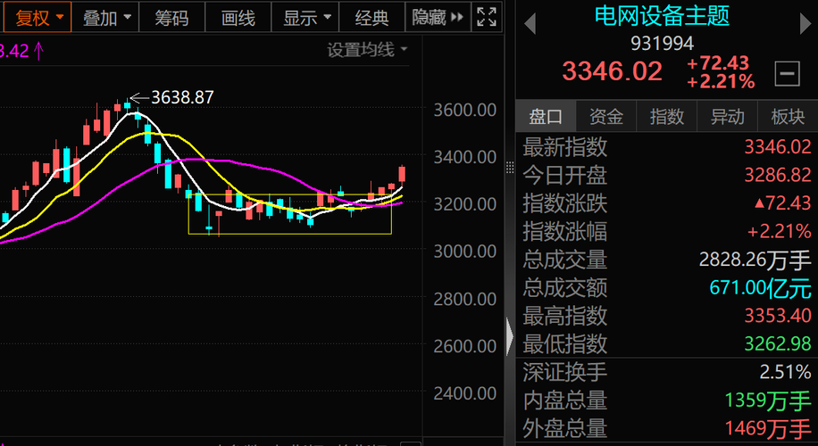Toggle the fullscreen expand icon
Image resolution: width=818 pixels, height=446 pixels.
(x=486, y=18)
